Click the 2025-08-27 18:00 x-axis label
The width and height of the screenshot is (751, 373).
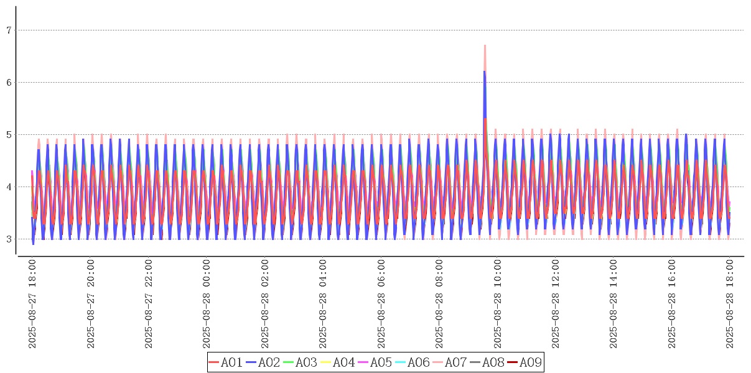[33, 304]
